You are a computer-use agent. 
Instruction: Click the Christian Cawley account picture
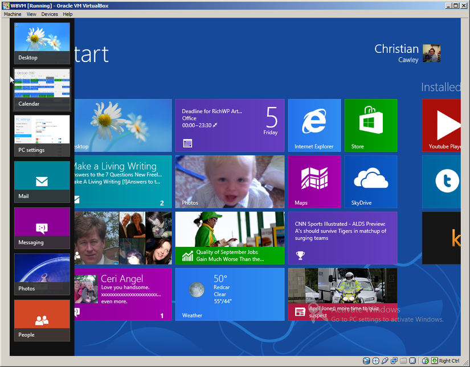431,52
